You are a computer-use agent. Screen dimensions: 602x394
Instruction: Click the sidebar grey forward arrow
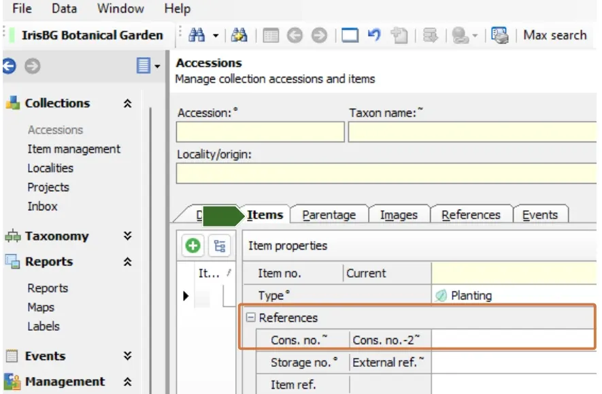(x=32, y=65)
